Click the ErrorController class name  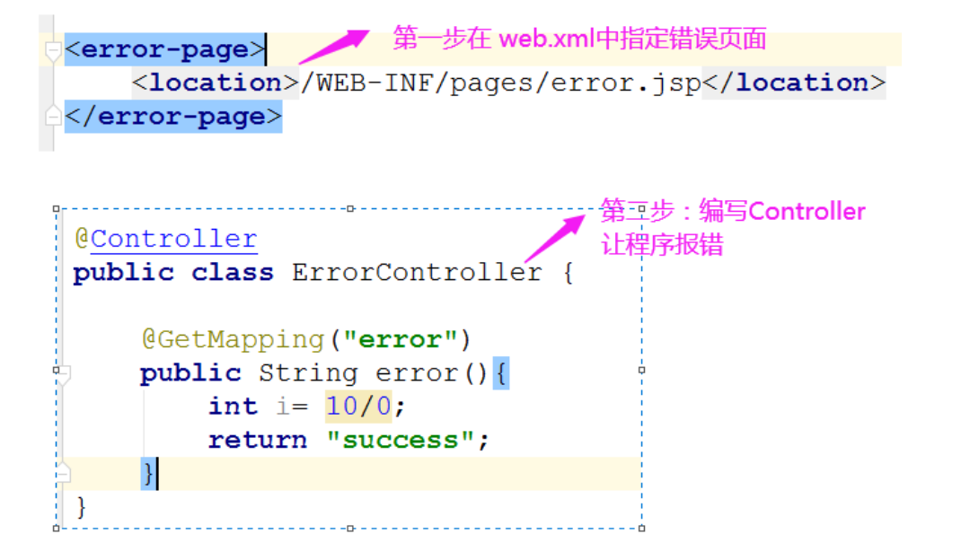coord(417,272)
